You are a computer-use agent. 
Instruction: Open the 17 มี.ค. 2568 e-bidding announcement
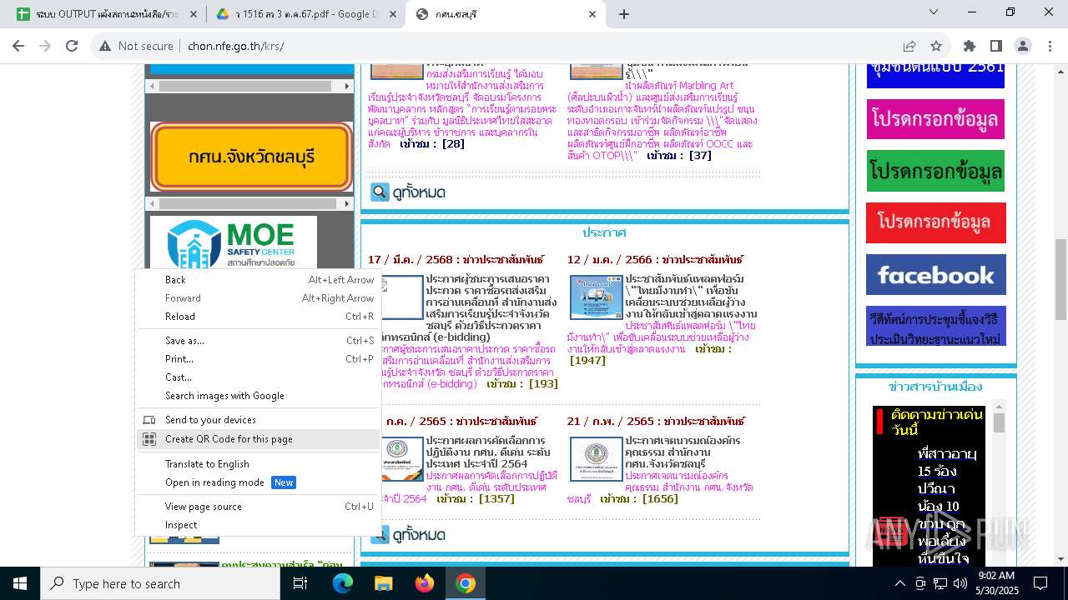[x=491, y=307]
